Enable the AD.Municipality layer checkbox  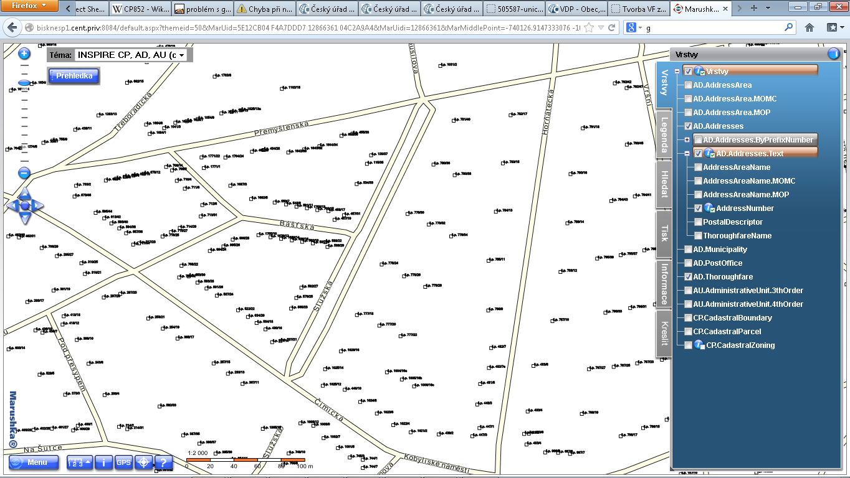coord(688,250)
